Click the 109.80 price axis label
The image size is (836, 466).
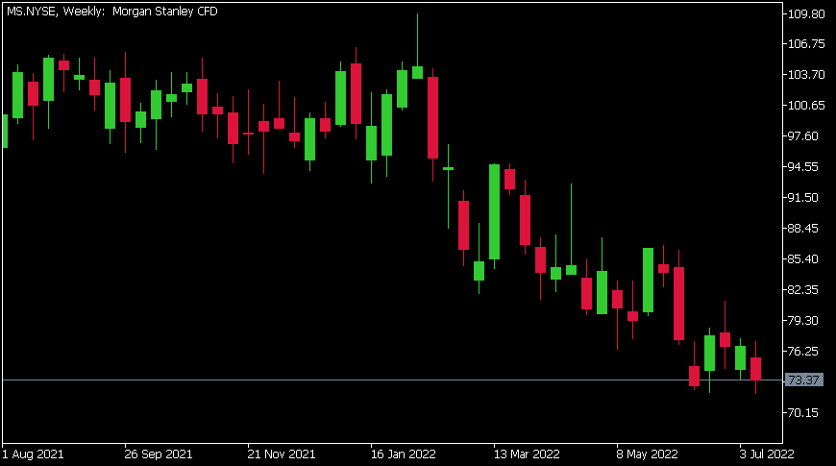point(806,13)
